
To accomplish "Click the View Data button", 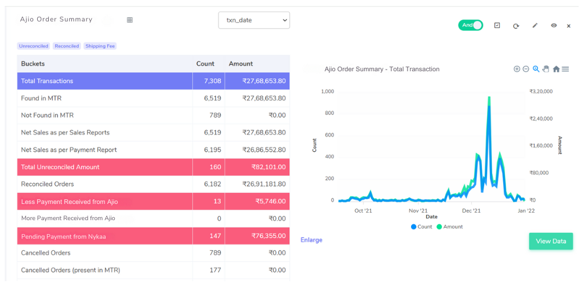I will [x=551, y=241].
